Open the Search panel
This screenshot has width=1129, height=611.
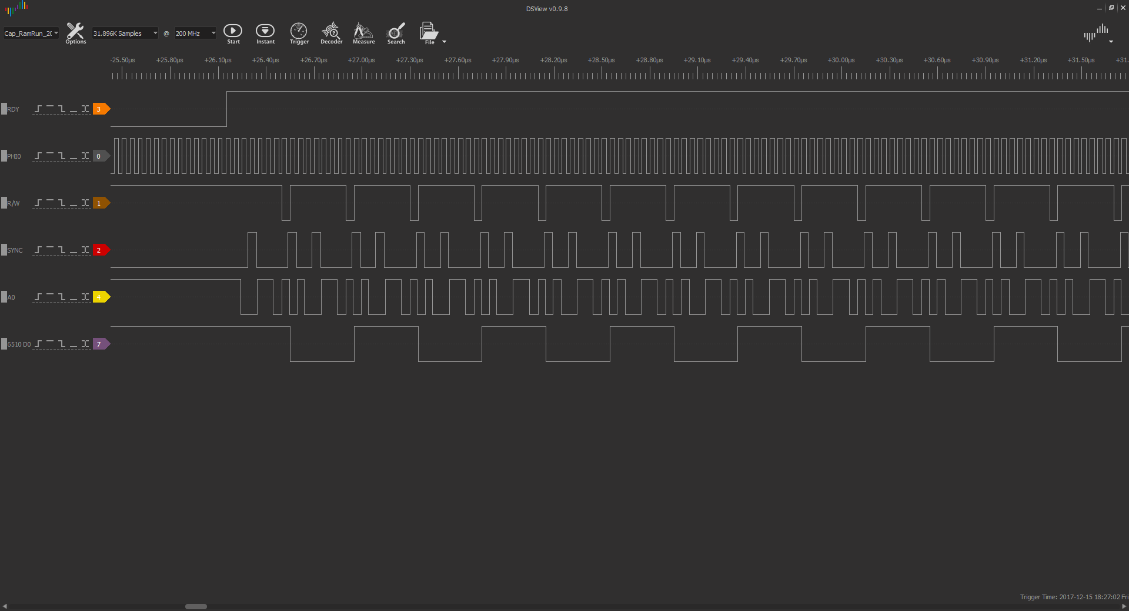(x=396, y=33)
